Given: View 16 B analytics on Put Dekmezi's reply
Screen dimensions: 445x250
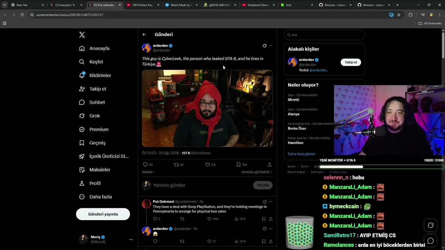Looking at the screenshot, I should [240, 219].
